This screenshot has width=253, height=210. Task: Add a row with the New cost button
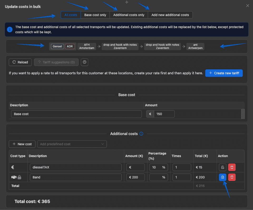[x=22, y=144]
